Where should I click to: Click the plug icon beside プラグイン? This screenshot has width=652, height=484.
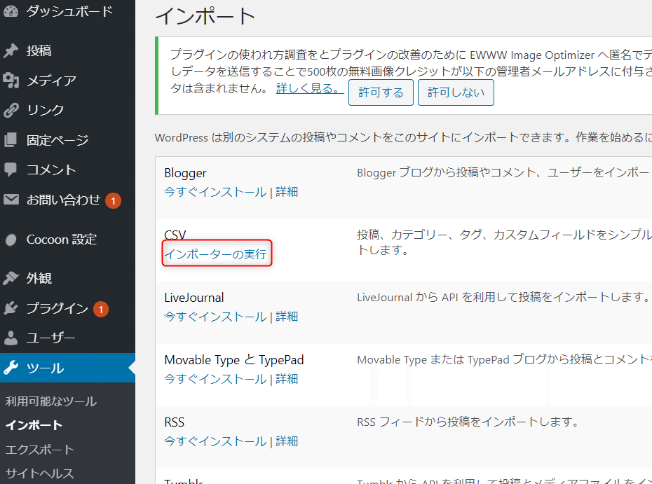click(x=11, y=308)
